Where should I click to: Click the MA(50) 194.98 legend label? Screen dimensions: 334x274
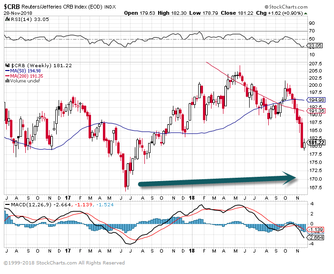25,71
